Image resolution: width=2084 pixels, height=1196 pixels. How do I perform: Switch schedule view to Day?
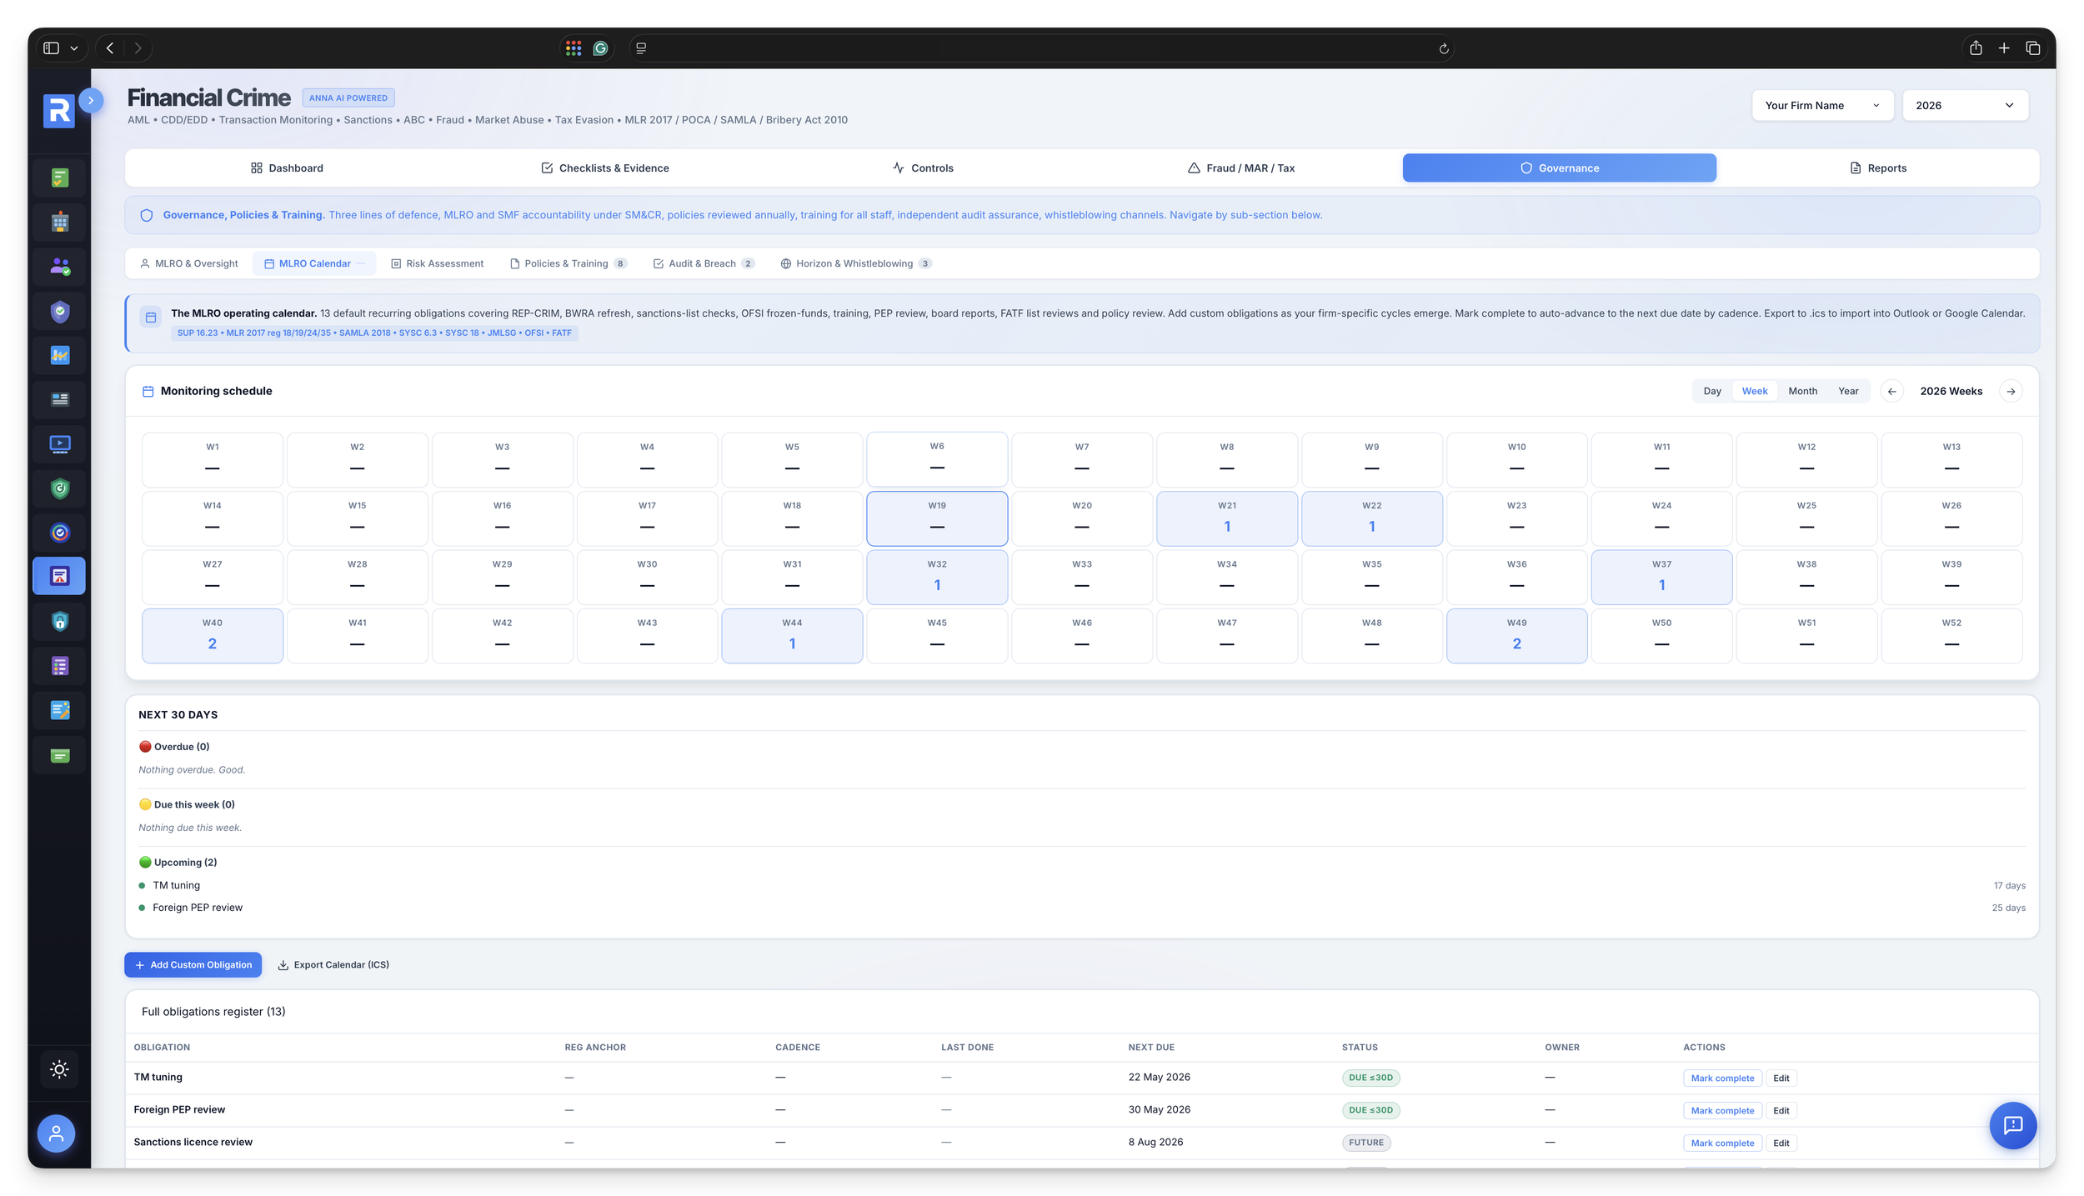click(x=1711, y=391)
